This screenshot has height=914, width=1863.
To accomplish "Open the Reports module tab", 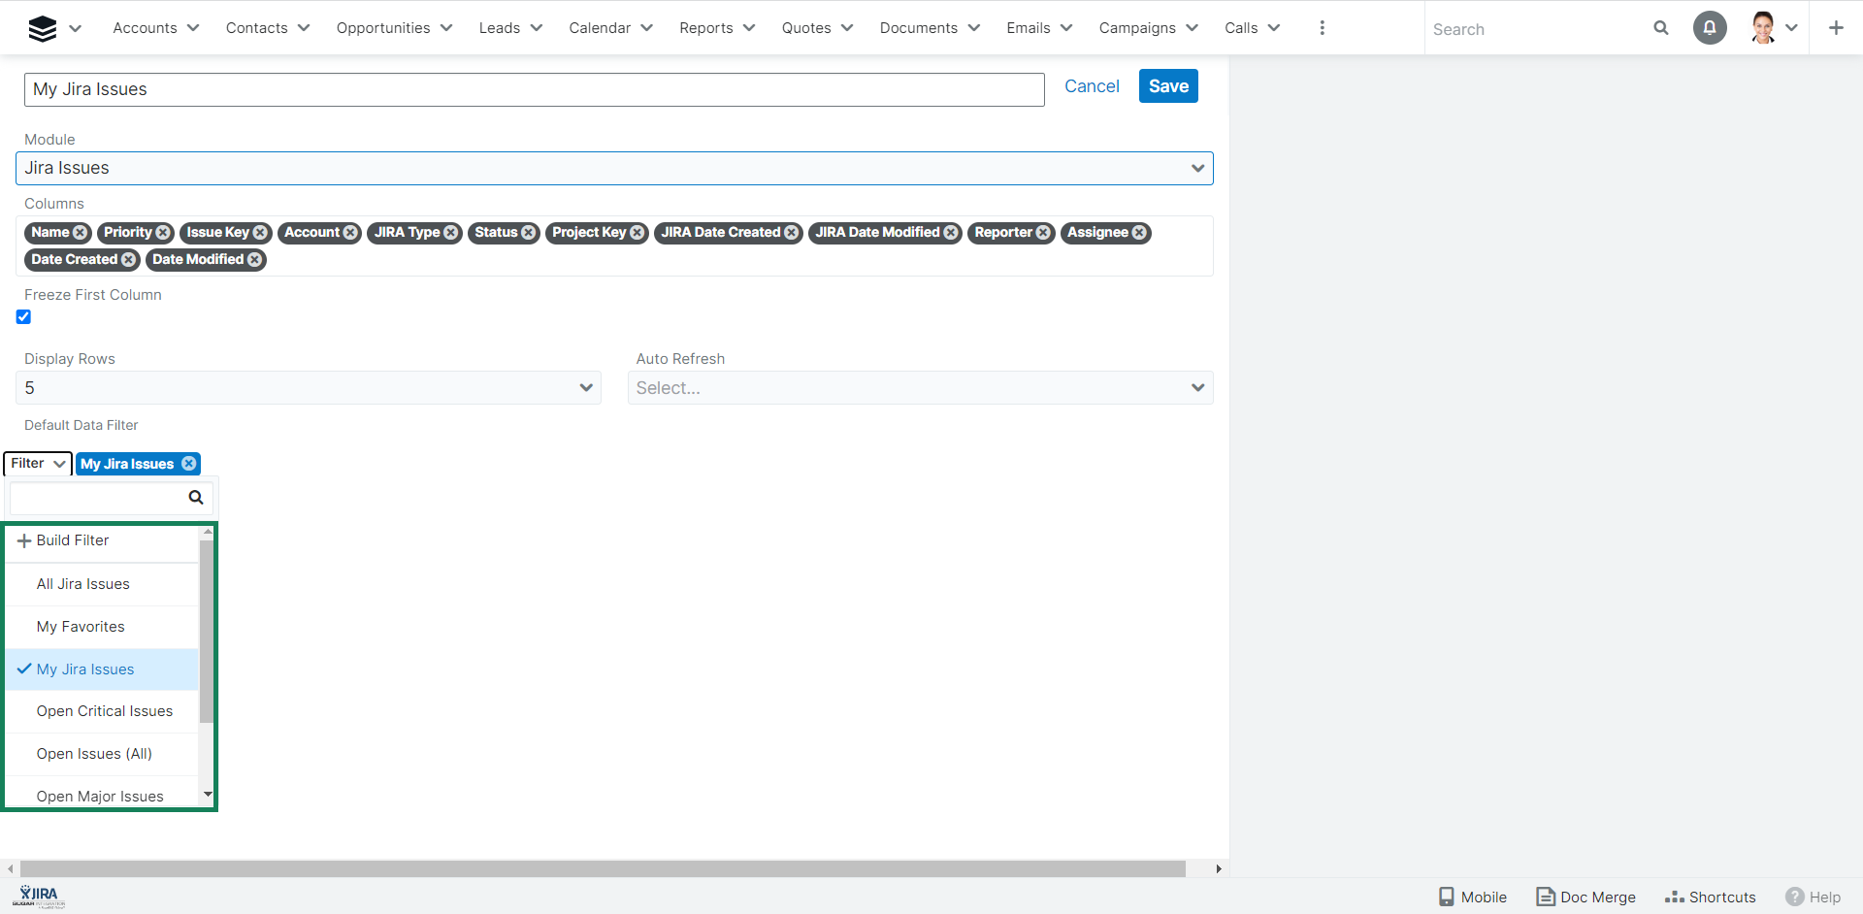I will click(x=705, y=28).
